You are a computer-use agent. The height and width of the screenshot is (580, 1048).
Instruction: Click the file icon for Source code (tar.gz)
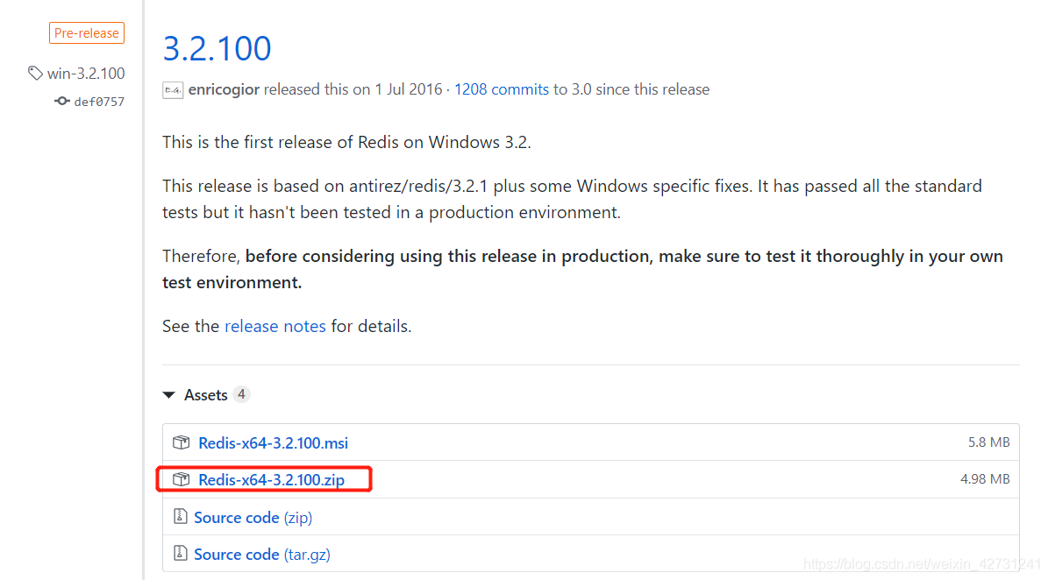tap(180, 554)
